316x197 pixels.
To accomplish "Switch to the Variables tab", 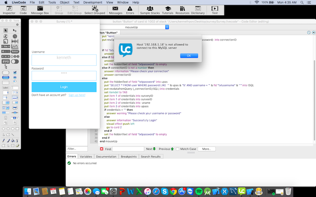I will pos(86,156).
